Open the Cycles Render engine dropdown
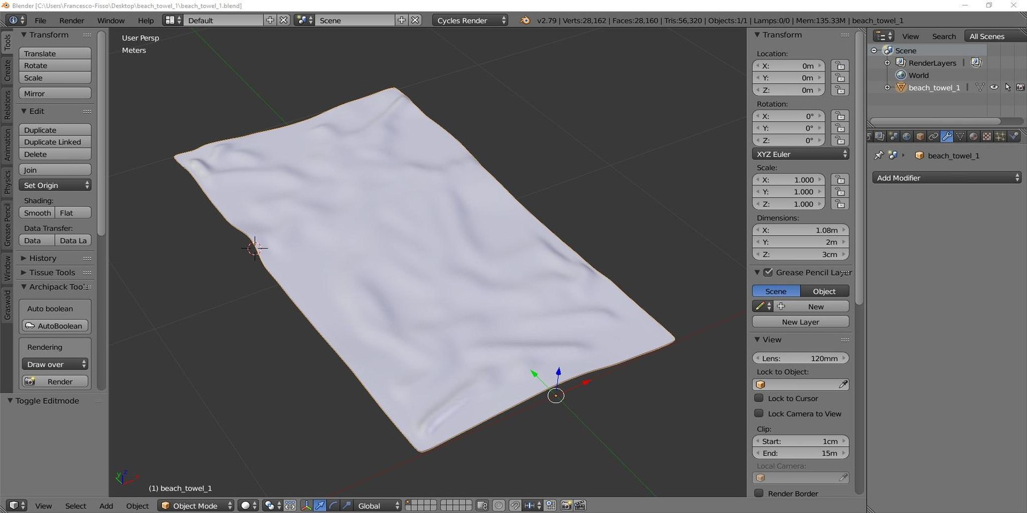The image size is (1027, 513). pos(470,20)
